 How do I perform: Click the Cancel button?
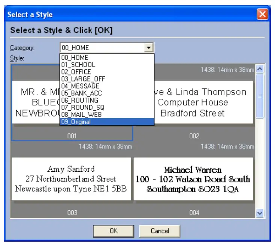pos(160,231)
